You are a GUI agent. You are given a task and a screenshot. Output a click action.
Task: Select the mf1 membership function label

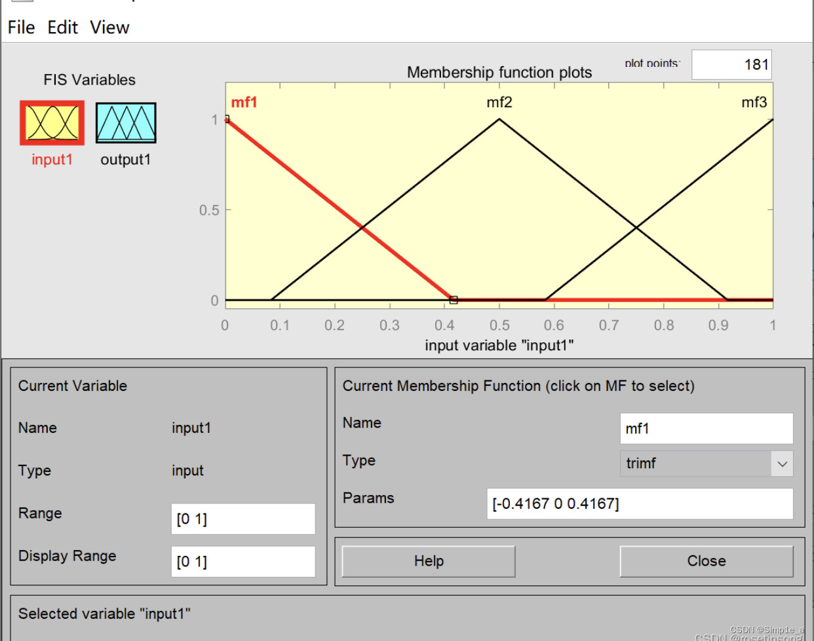click(x=244, y=102)
